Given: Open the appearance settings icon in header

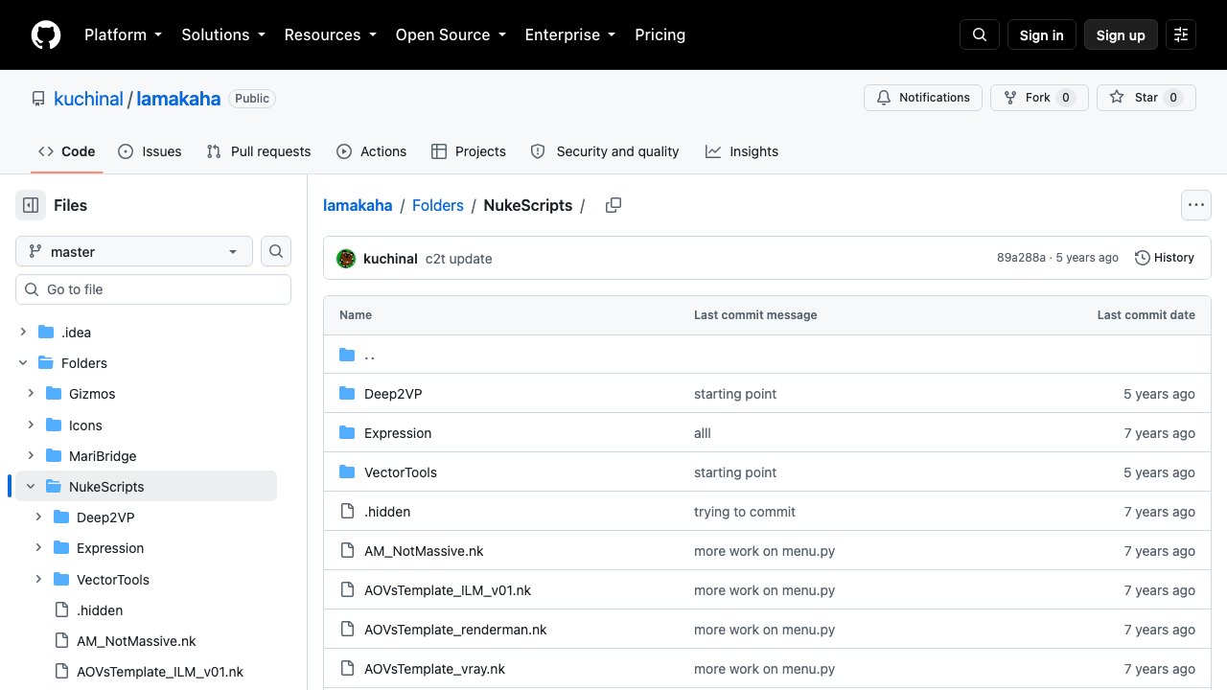Looking at the screenshot, I should point(1181,35).
